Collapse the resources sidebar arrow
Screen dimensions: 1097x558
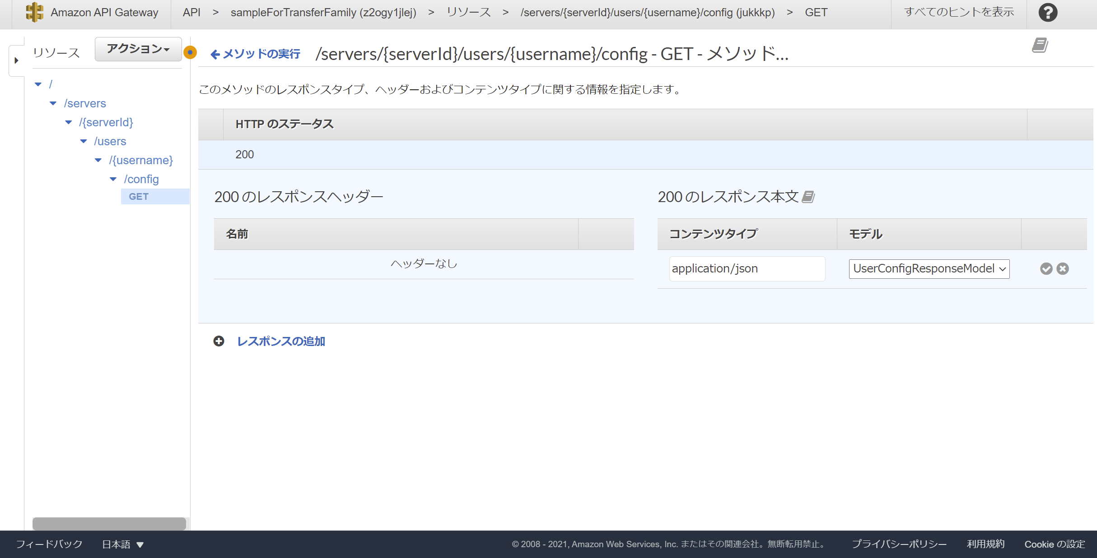[16, 60]
